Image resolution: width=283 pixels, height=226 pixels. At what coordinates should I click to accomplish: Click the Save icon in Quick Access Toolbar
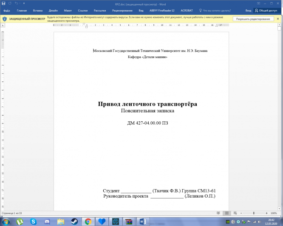[x=3, y=3]
